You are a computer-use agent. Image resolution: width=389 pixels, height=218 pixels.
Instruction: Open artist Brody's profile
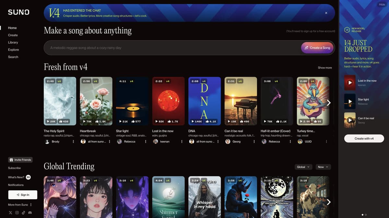[x=55, y=141]
